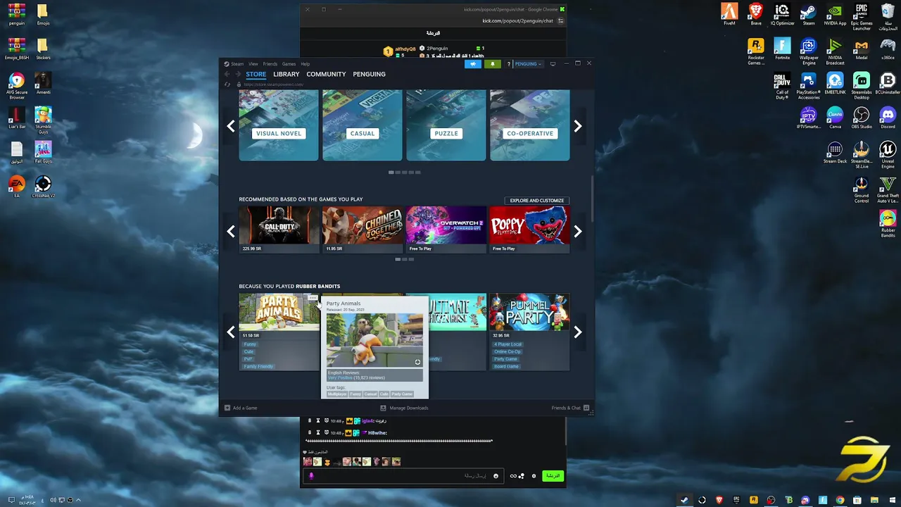
Task: Switch Steam to Big Picture mode icon
Action: pos(553,64)
